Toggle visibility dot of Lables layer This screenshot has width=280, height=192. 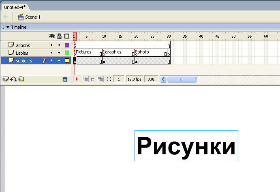point(51,53)
